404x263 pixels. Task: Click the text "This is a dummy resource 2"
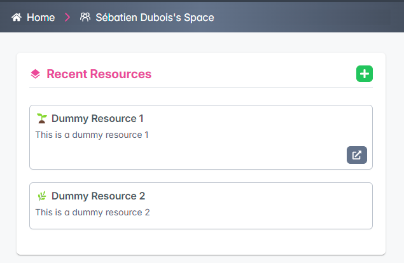pos(92,212)
